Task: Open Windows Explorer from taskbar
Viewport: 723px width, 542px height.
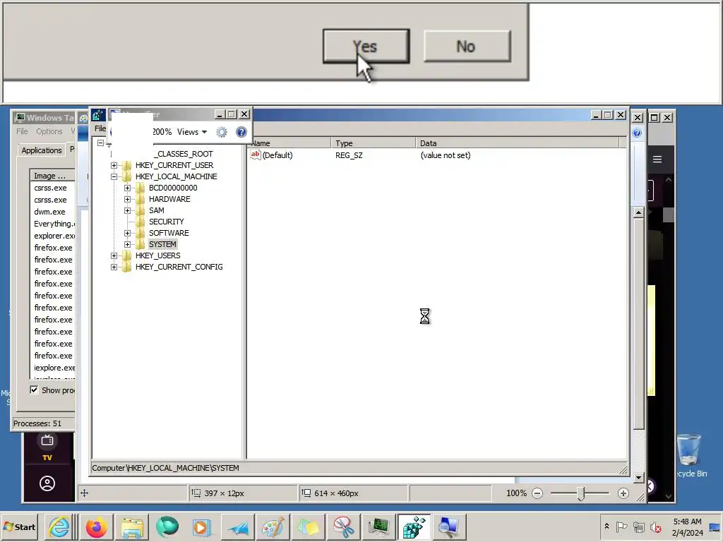Action: pos(132,526)
